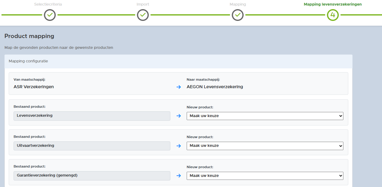Click the Uitvaartverzekering existing product field

coord(92,146)
